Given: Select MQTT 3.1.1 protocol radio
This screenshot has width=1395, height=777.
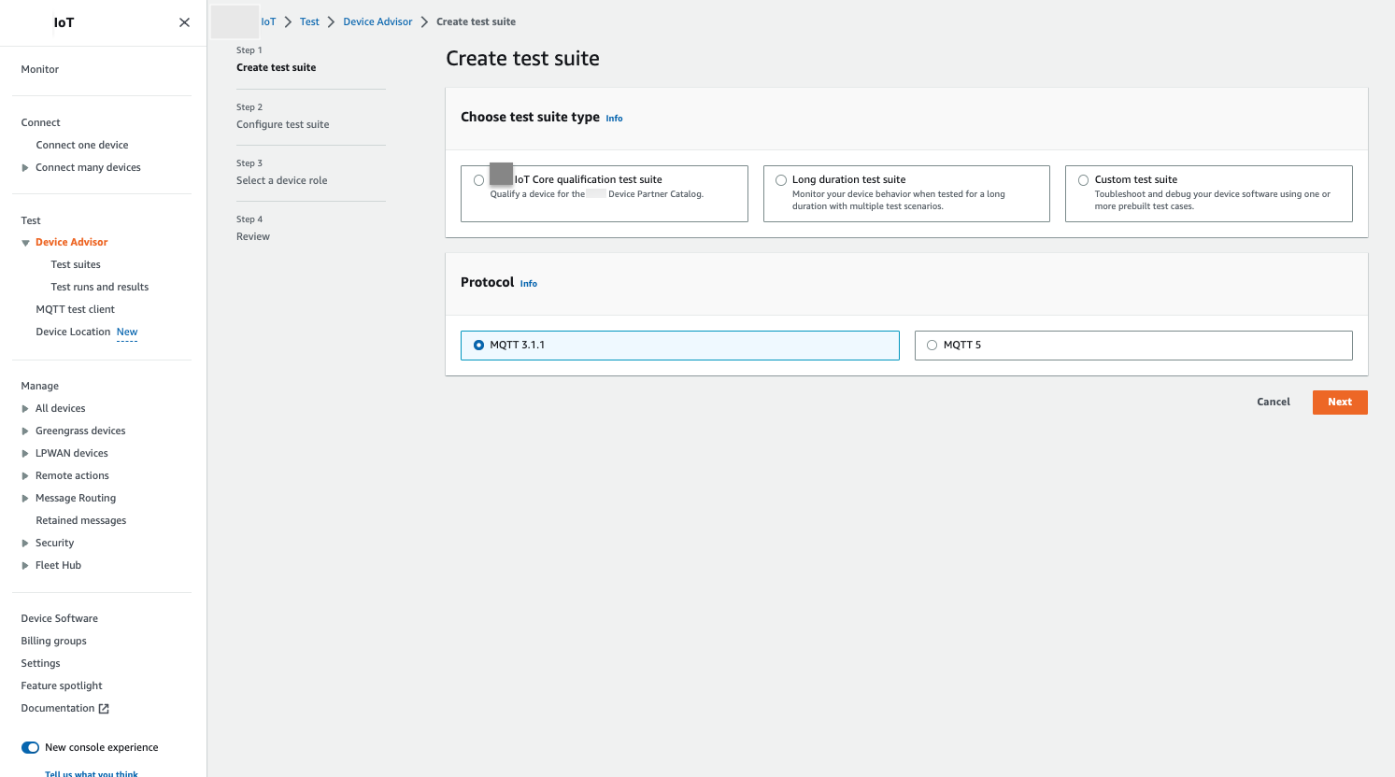Looking at the screenshot, I should tap(479, 346).
